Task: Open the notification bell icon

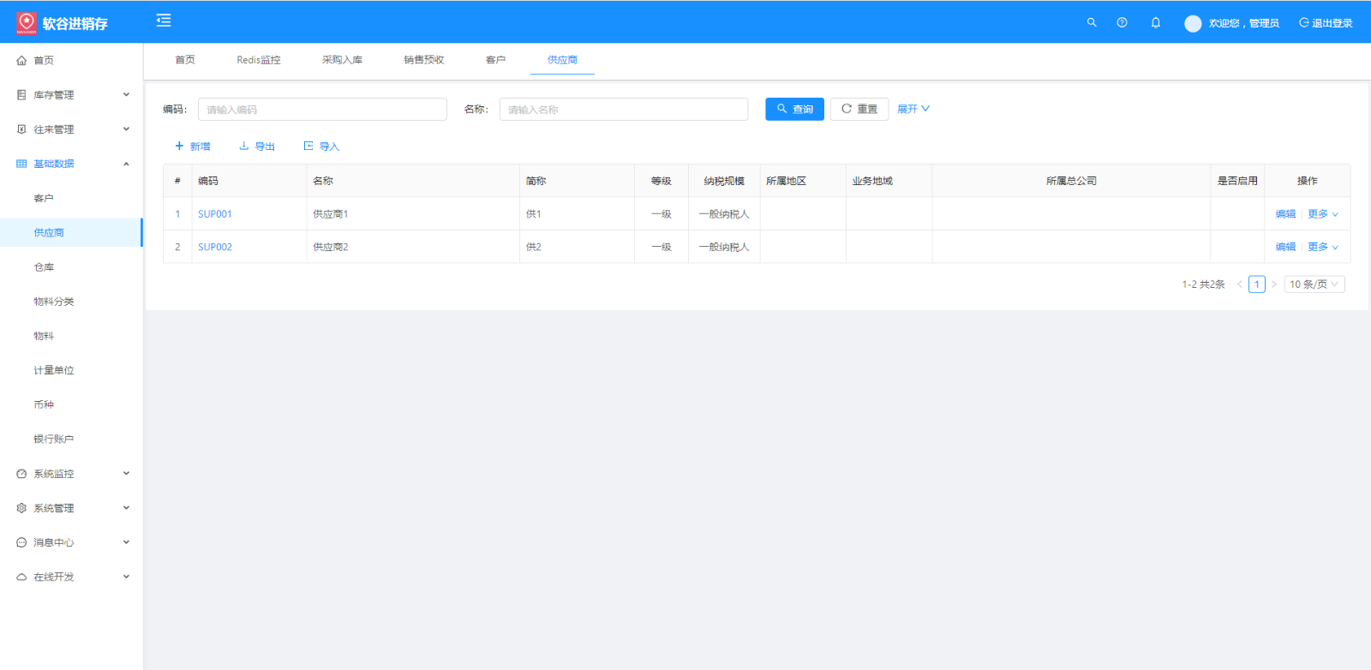Action: click(x=1155, y=23)
